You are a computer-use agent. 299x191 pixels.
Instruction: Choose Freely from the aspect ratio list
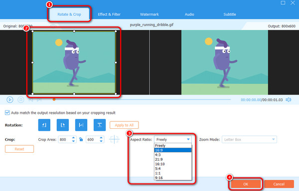[173, 146]
